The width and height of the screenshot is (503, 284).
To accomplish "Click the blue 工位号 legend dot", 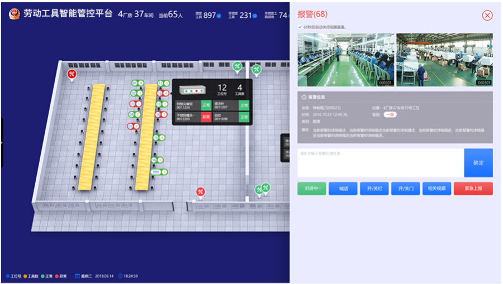I will coord(8,276).
